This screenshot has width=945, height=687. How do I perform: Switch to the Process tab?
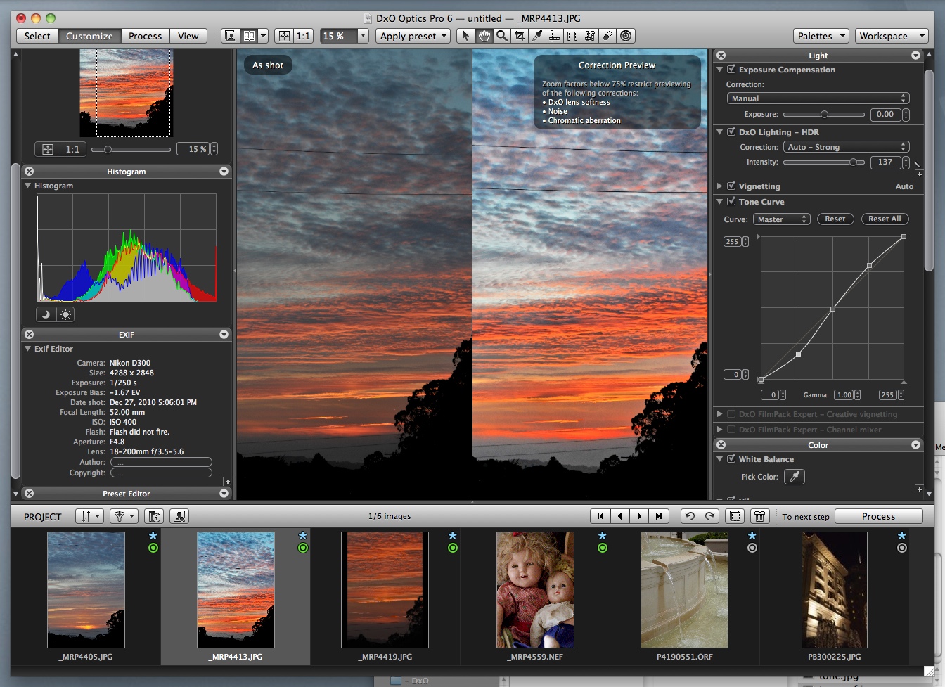click(x=145, y=36)
